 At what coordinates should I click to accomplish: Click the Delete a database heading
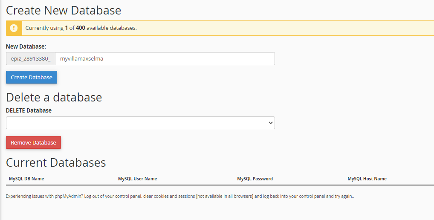[54, 97]
